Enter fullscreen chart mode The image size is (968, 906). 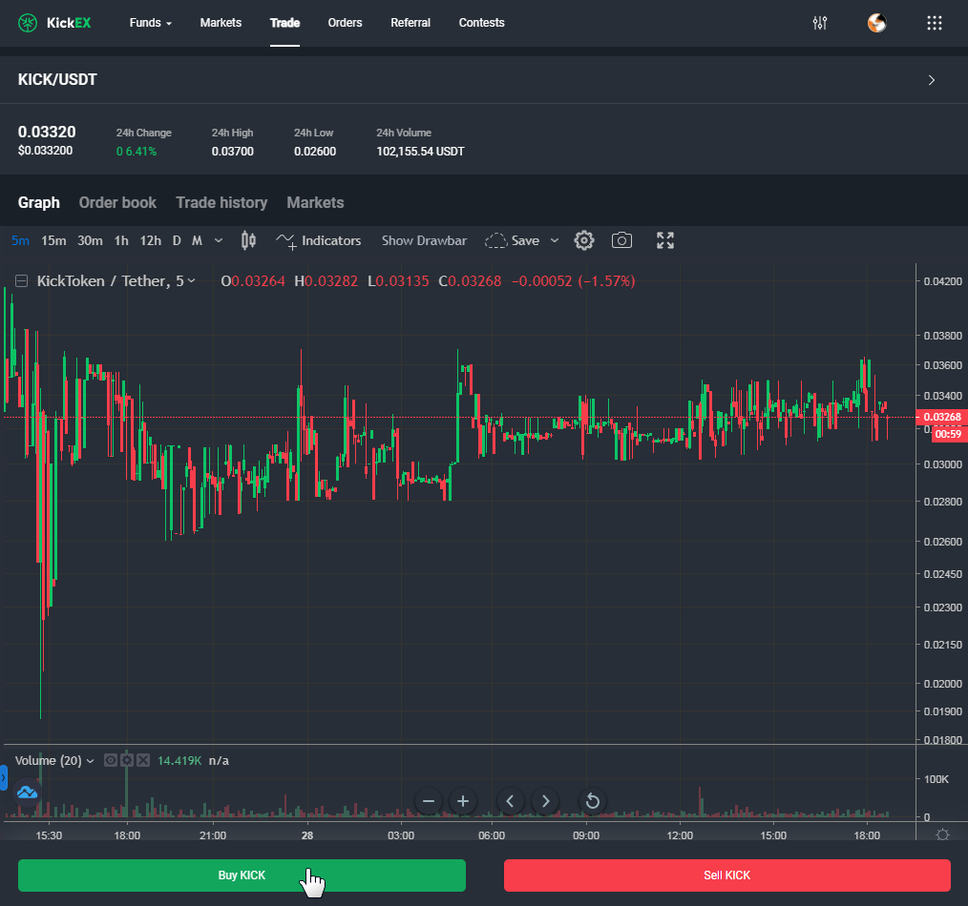pyautogui.click(x=664, y=240)
